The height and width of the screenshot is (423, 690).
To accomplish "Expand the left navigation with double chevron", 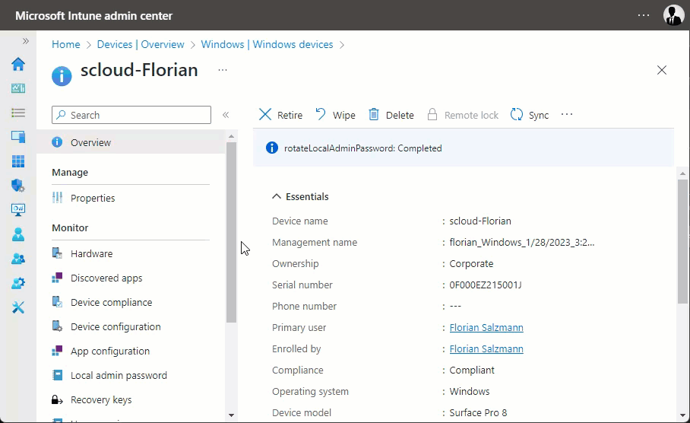I will point(26,41).
